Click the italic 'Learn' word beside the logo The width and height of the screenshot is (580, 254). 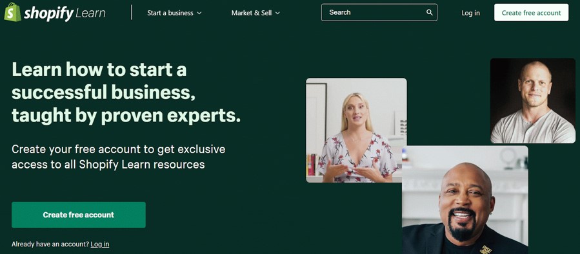point(90,14)
